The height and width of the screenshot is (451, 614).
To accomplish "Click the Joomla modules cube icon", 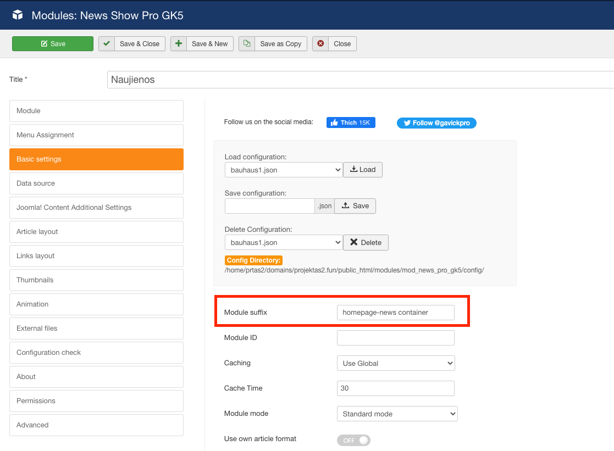I will pos(18,15).
